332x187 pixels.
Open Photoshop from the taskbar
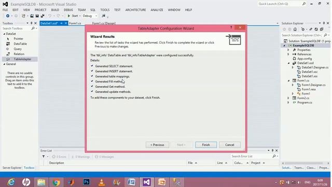pos(86,182)
